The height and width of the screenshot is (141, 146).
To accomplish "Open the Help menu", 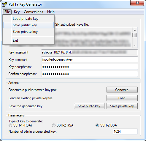I will coord(51,12).
